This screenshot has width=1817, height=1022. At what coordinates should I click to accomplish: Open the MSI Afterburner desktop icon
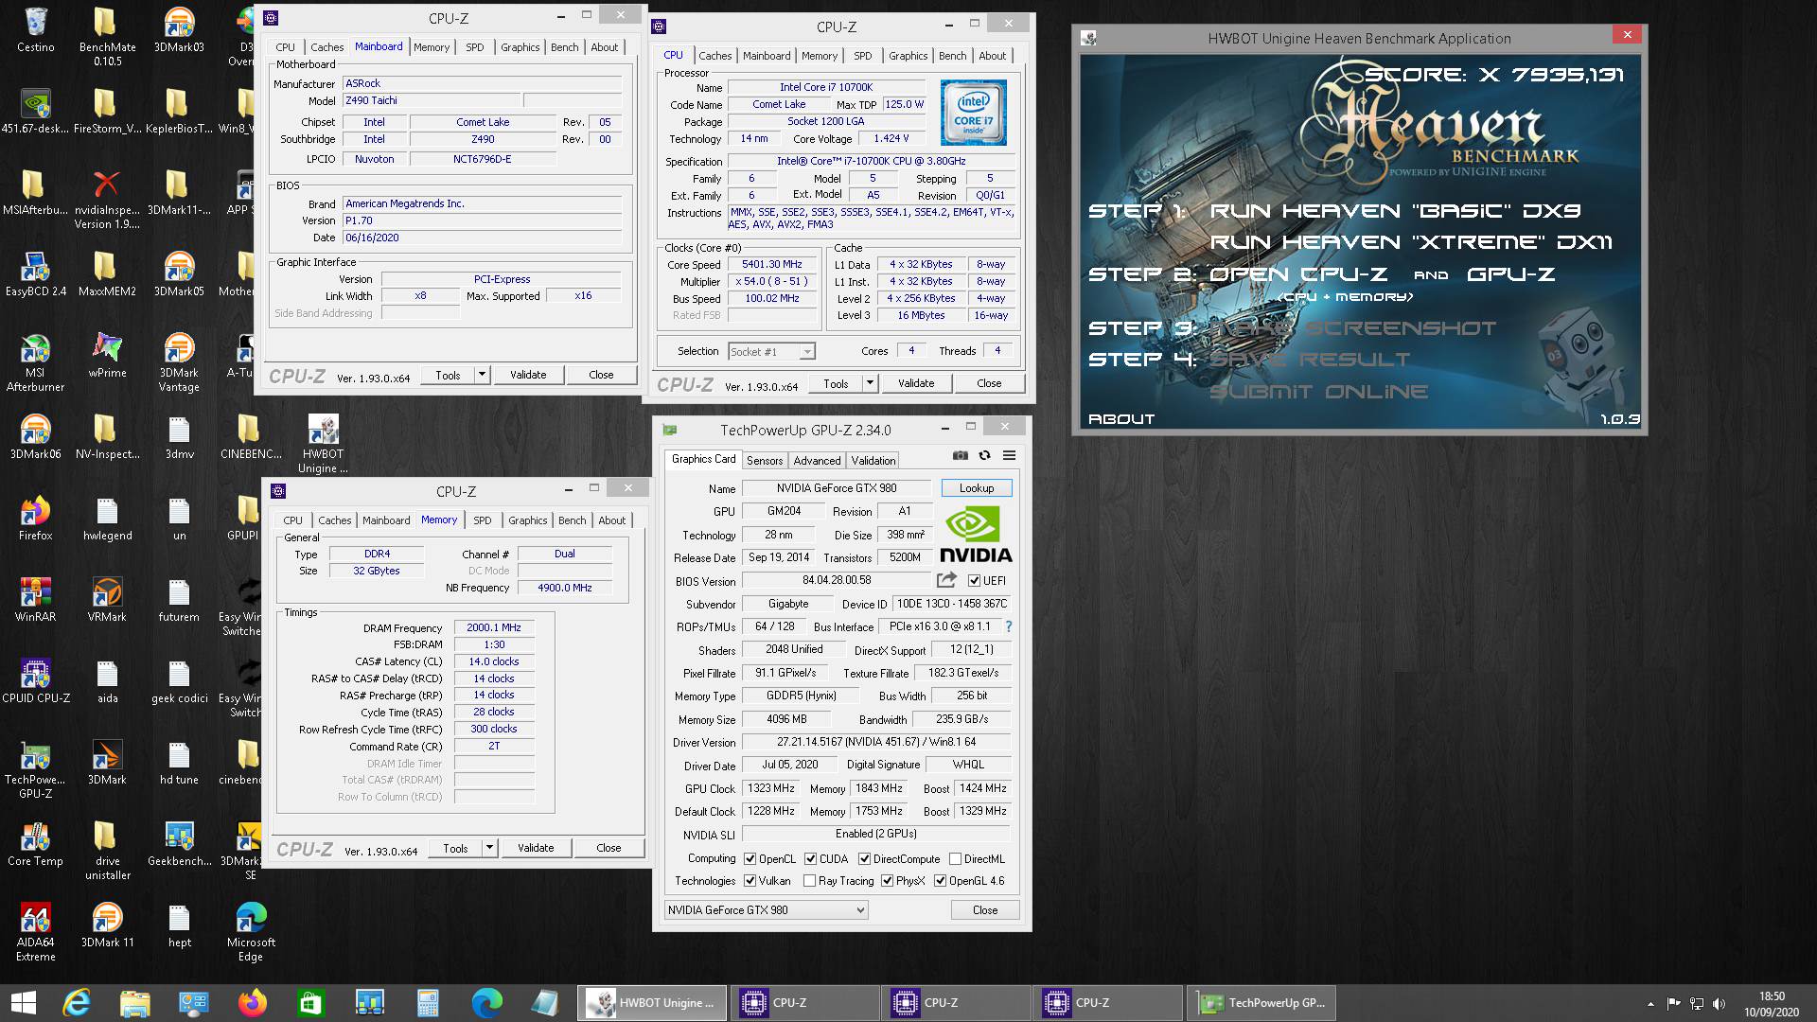tap(36, 360)
